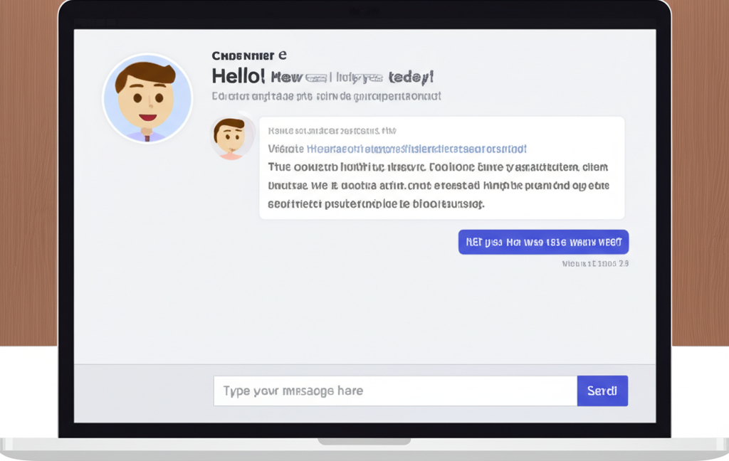Image resolution: width=729 pixels, height=461 pixels.
Task: Click the message paragraph line starting with "Tue"
Action: pos(438,168)
